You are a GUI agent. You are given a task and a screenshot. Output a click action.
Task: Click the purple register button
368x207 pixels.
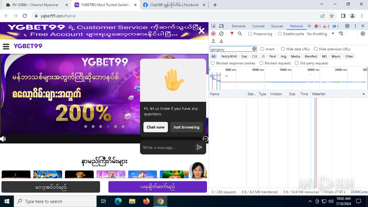pos(158,187)
